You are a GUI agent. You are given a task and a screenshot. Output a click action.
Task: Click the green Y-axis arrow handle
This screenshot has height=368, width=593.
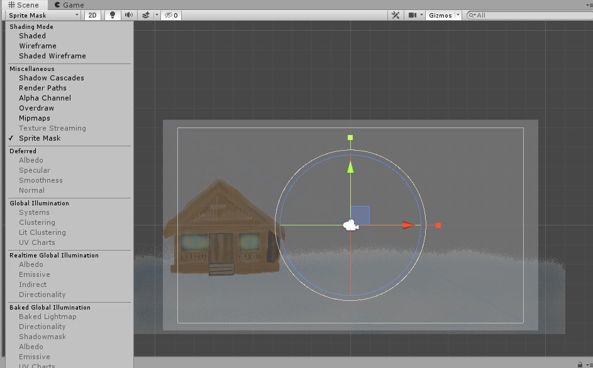[x=350, y=166]
